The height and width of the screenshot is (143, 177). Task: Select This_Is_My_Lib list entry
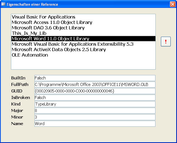pos(83,33)
